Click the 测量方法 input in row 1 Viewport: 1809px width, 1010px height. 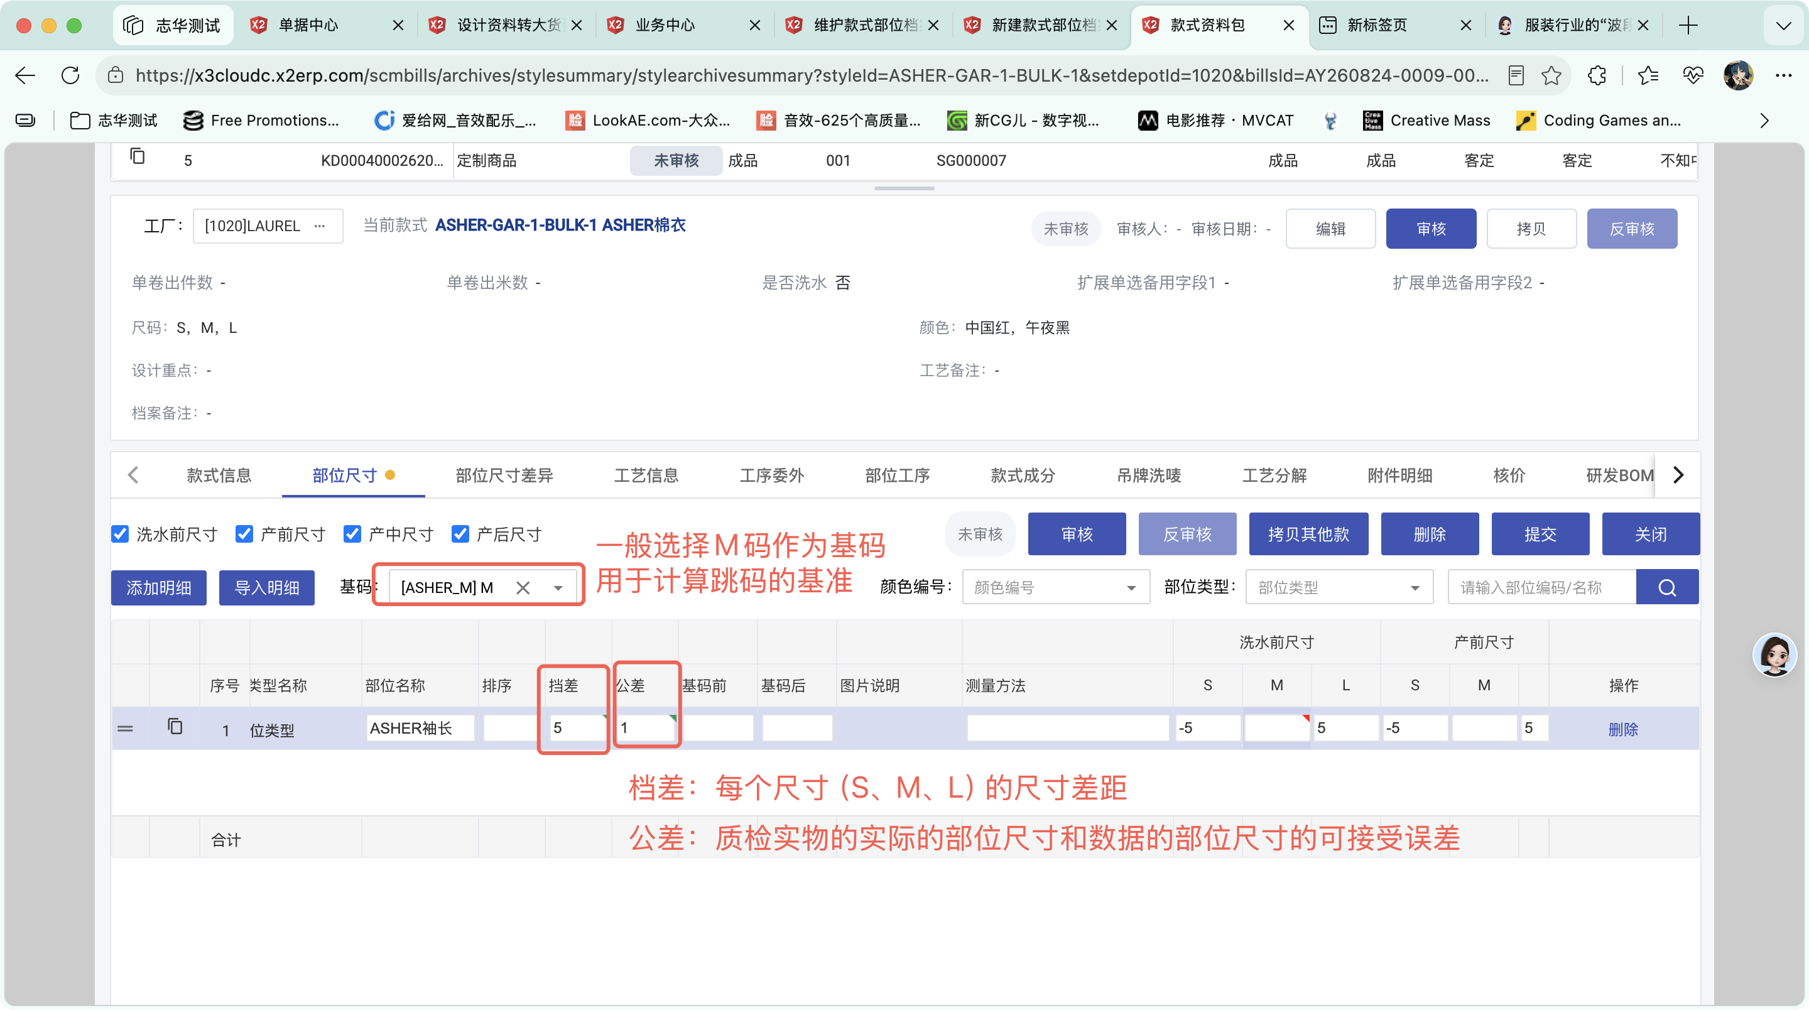point(1067,727)
